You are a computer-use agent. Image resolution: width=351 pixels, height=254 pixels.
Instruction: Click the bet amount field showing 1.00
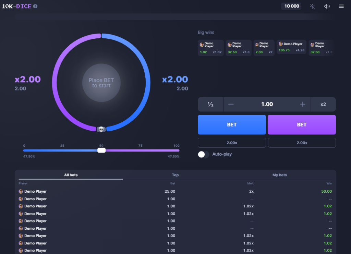click(267, 104)
